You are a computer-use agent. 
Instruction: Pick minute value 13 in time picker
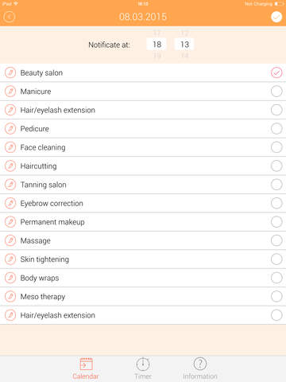pyautogui.click(x=184, y=45)
